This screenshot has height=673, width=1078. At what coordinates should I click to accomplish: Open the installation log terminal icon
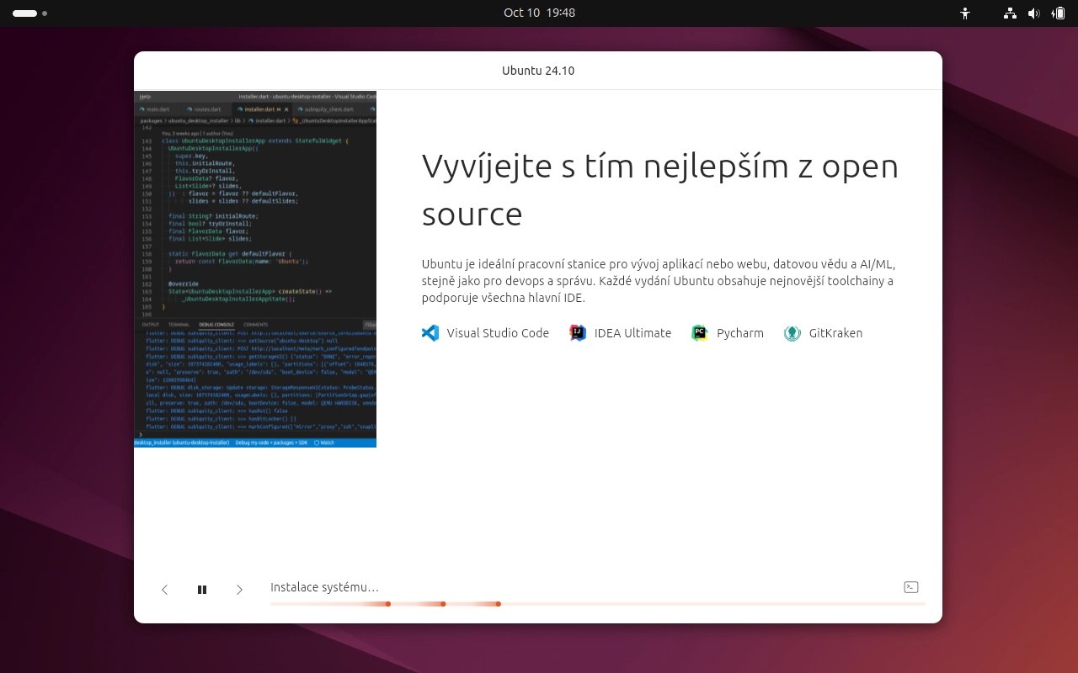click(910, 587)
